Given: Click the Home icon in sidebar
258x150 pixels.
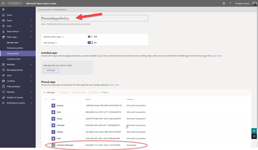Looking at the screenshot, I should tap(3, 15).
